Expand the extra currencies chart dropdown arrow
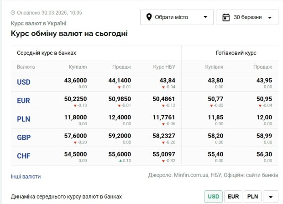 pyautogui.click(x=271, y=197)
